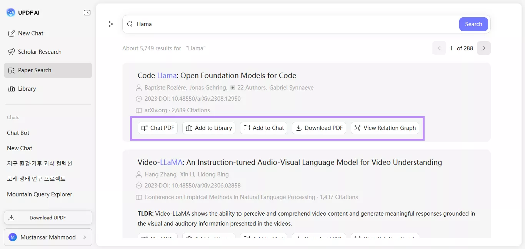The width and height of the screenshot is (525, 249).
Task: Click the M profile avatar
Action: (x=13, y=237)
